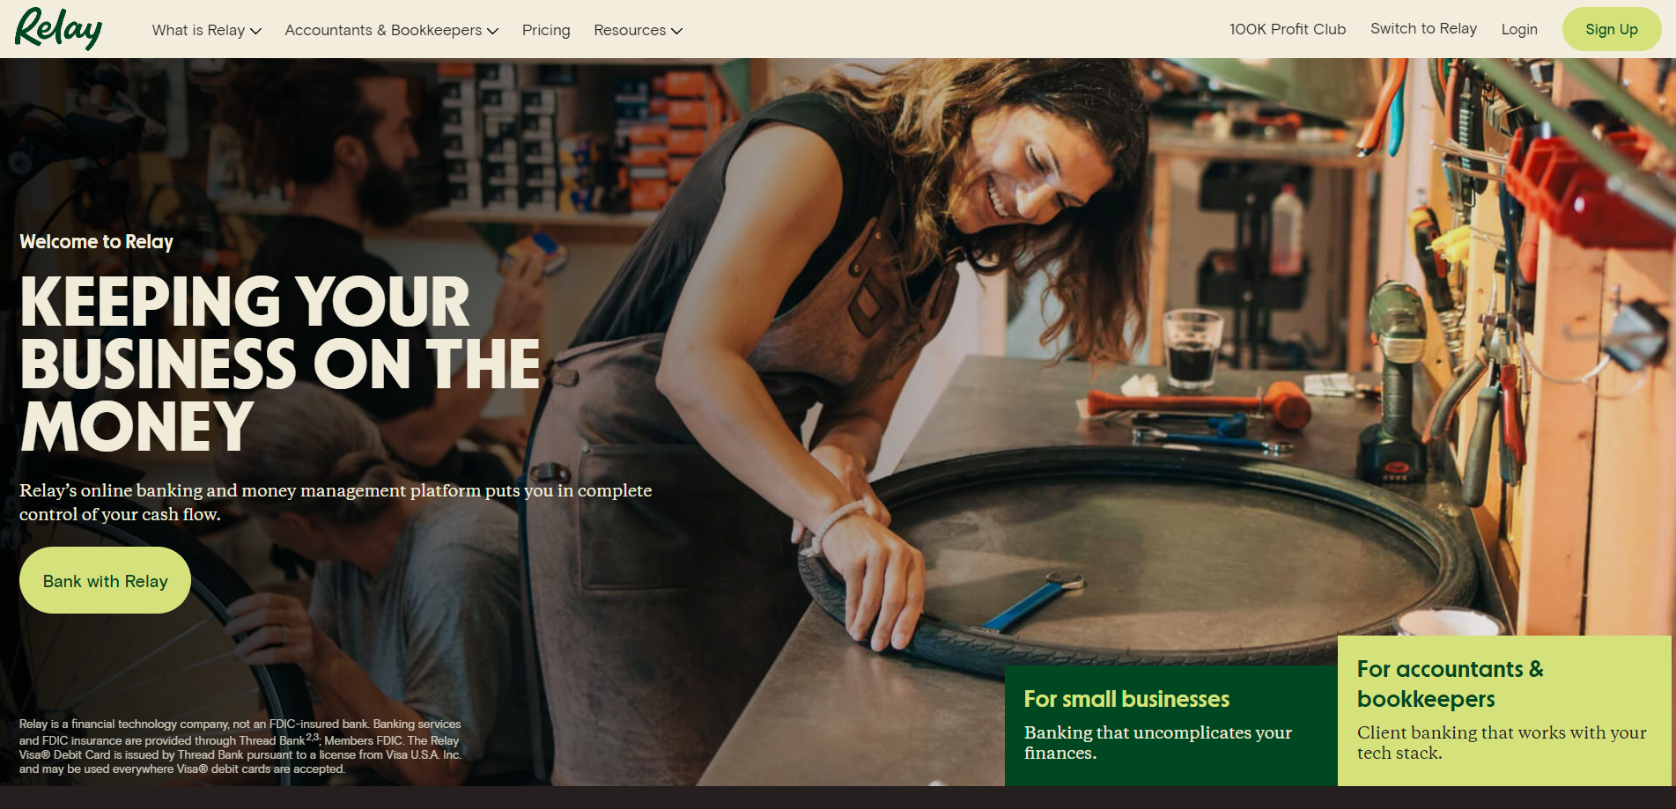
Task: Open the For small businesses card
Action: pos(1171,725)
